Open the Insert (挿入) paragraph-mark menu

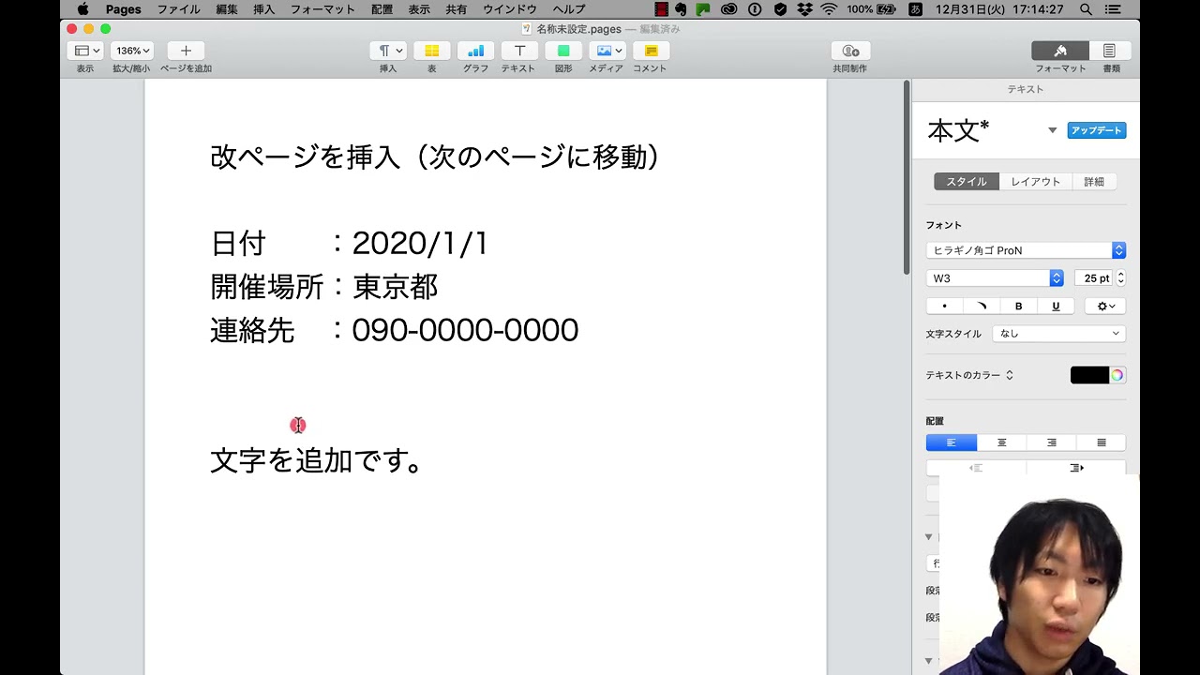(x=388, y=51)
